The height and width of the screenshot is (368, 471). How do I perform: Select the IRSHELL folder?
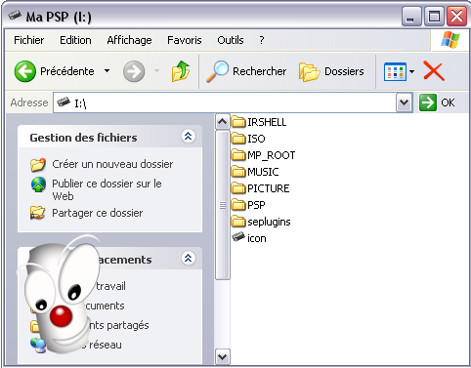tap(259, 122)
